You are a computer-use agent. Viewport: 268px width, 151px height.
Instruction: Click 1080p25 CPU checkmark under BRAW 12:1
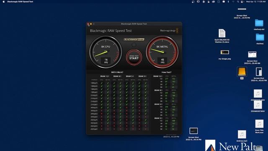[x=101, y=83]
